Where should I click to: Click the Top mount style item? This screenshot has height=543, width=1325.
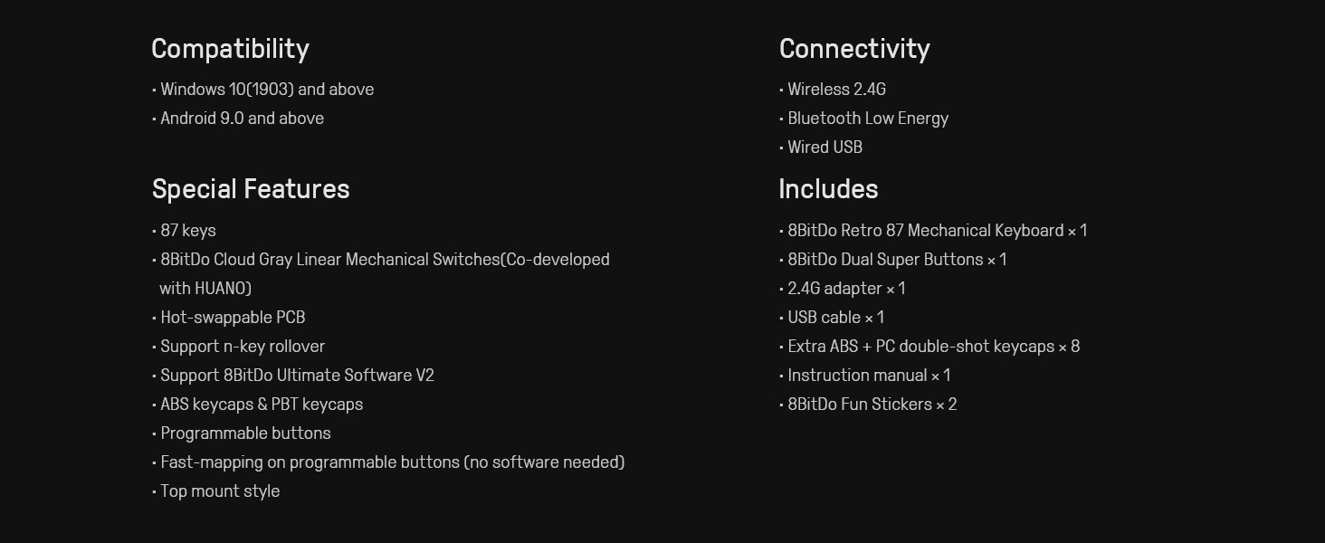pyautogui.click(x=216, y=491)
